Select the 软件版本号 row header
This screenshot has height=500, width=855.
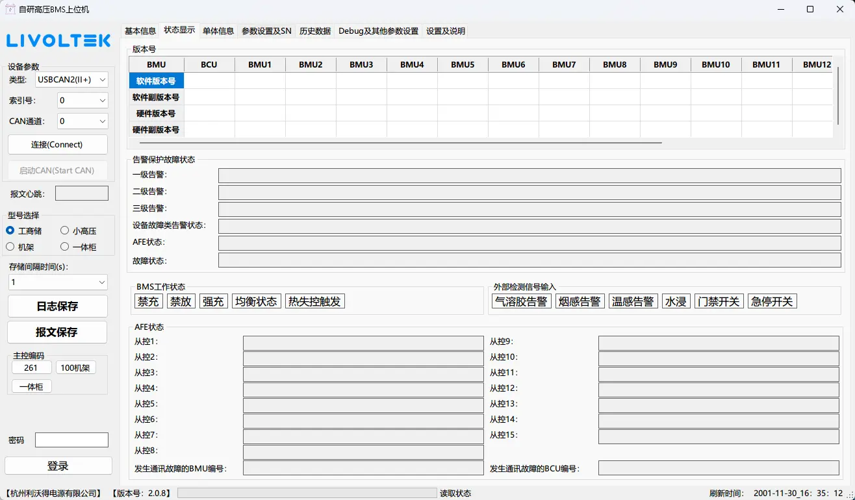[157, 81]
